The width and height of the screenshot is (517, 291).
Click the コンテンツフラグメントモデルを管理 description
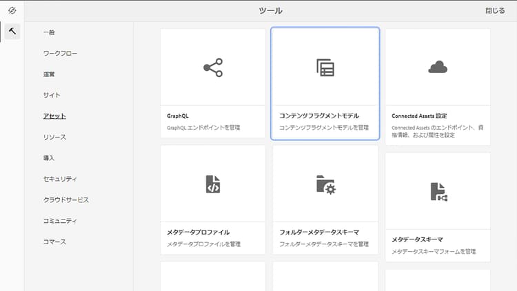pos(324,128)
